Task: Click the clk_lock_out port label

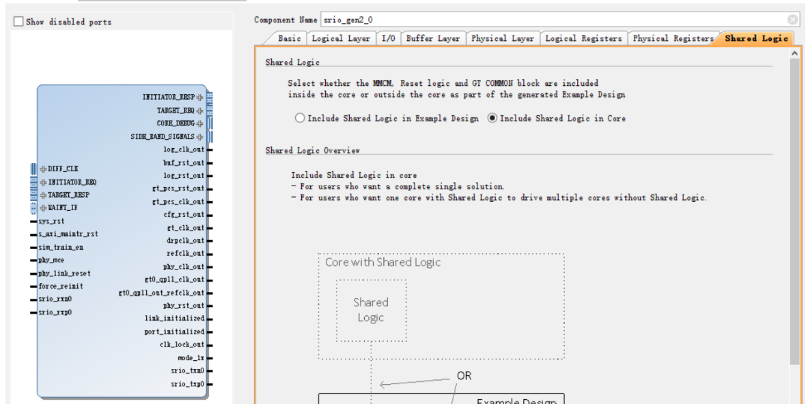Action: point(182,345)
